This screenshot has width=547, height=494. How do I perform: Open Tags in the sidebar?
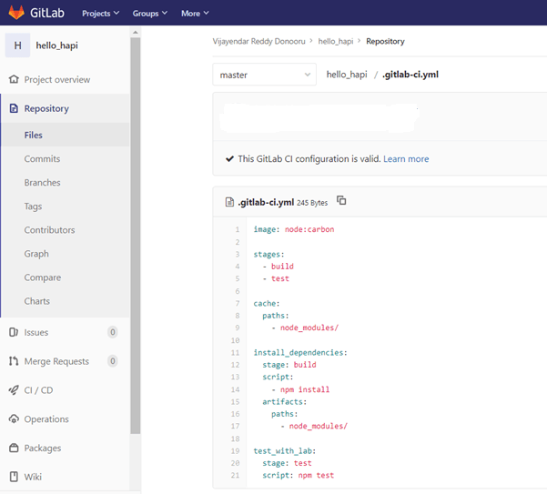point(33,207)
